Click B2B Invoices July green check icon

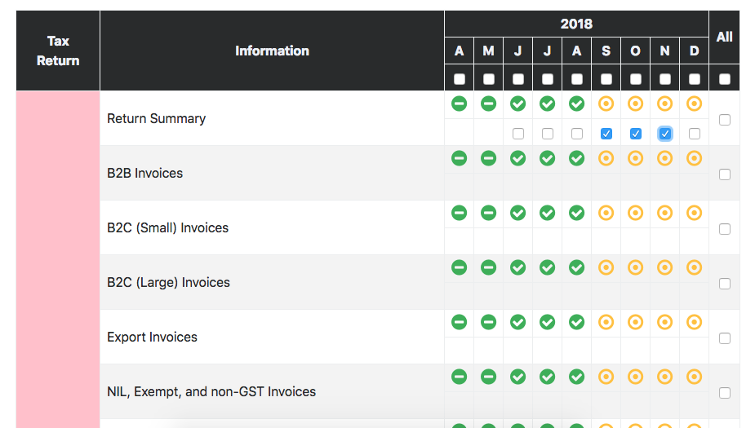(x=547, y=158)
